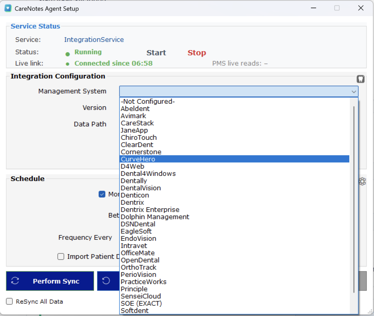The height and width of the screenshot is (316, 374).
Task: Choose OpenDental management system
Action: (234, 260)
